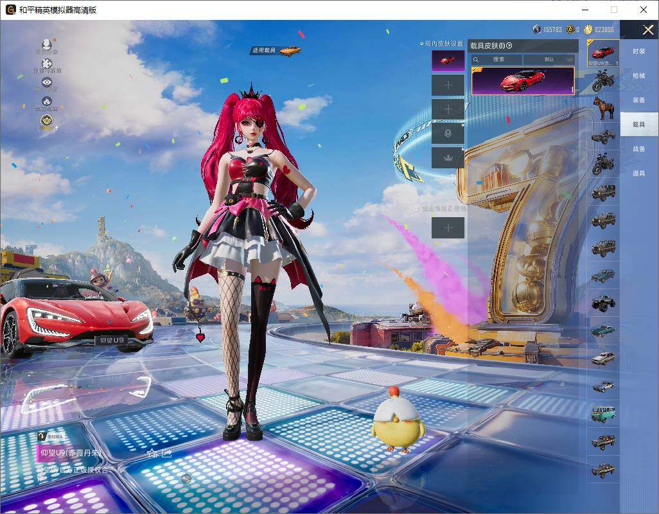Click the 仰望U9(赤霞丹朱) name tag
The image size is (659, 514).
(x=70, y=453)
